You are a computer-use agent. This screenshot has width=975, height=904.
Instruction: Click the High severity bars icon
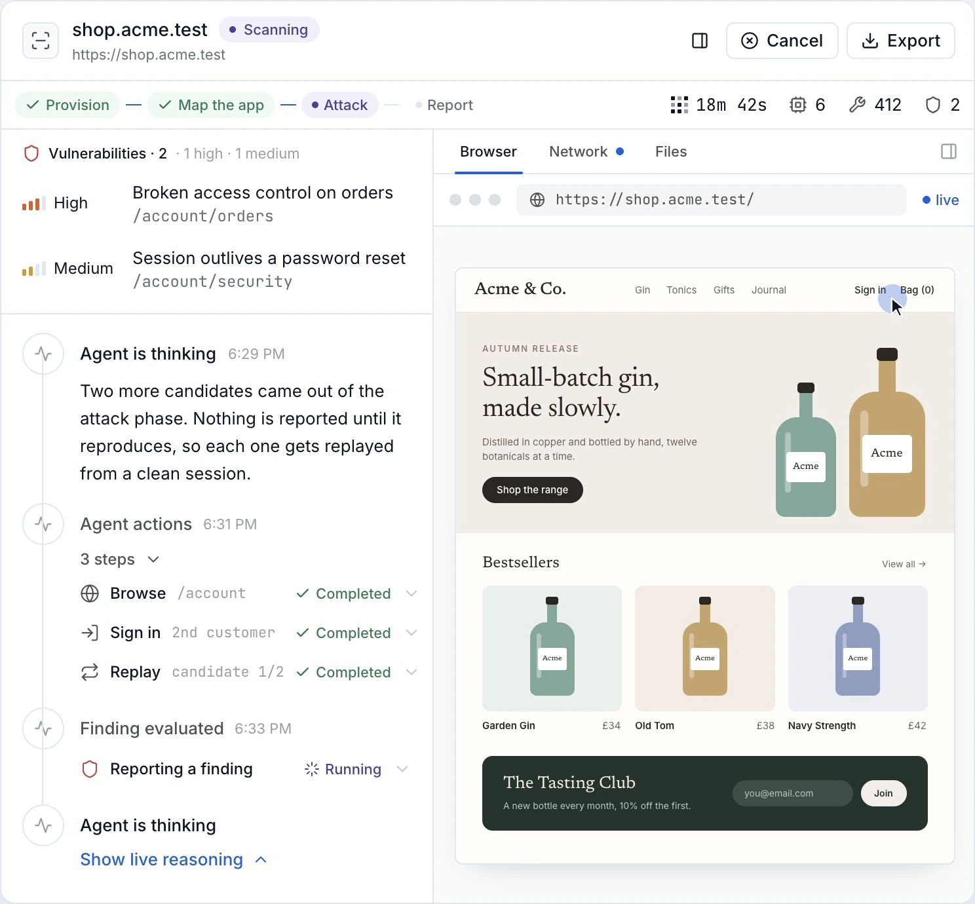(x=34, y=203)
